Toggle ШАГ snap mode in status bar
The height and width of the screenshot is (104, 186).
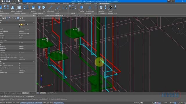[x=14, y=103]
